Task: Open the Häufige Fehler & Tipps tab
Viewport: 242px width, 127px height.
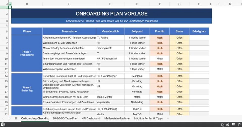Action: click(148, 118)
